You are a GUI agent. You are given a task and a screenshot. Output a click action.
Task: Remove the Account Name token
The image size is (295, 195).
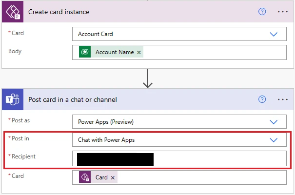click(139, 52)
